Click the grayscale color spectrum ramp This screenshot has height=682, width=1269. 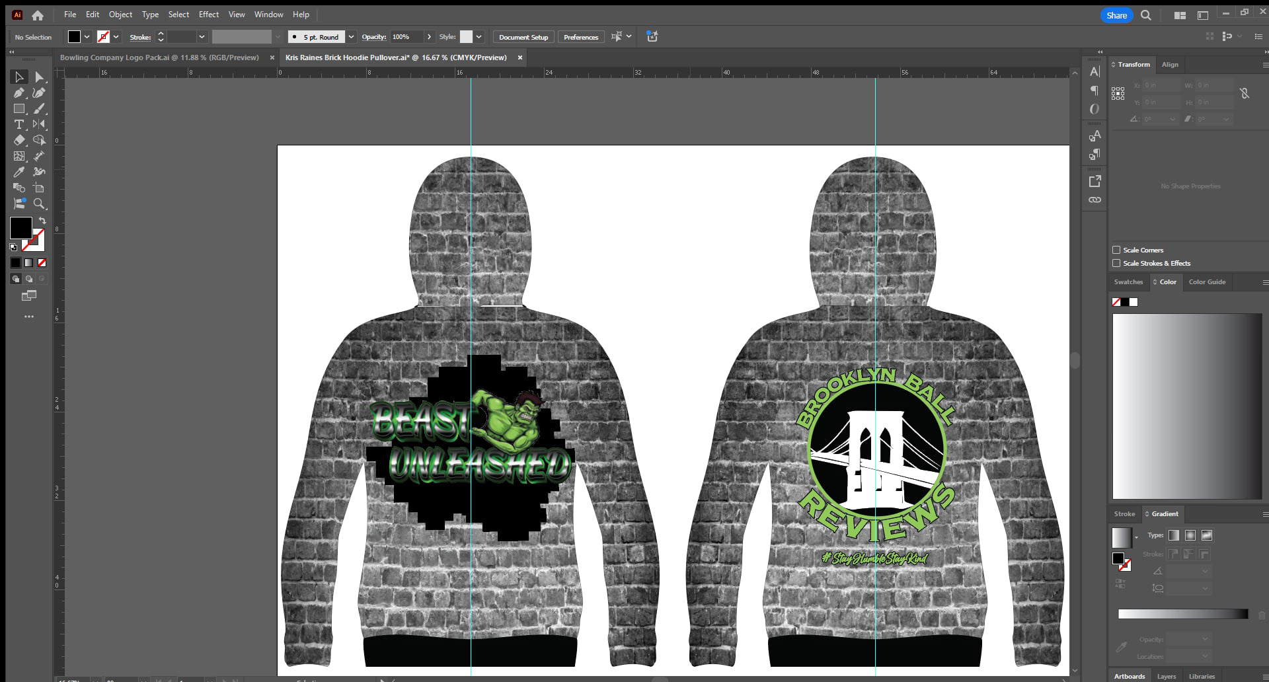pos(1187,406)
